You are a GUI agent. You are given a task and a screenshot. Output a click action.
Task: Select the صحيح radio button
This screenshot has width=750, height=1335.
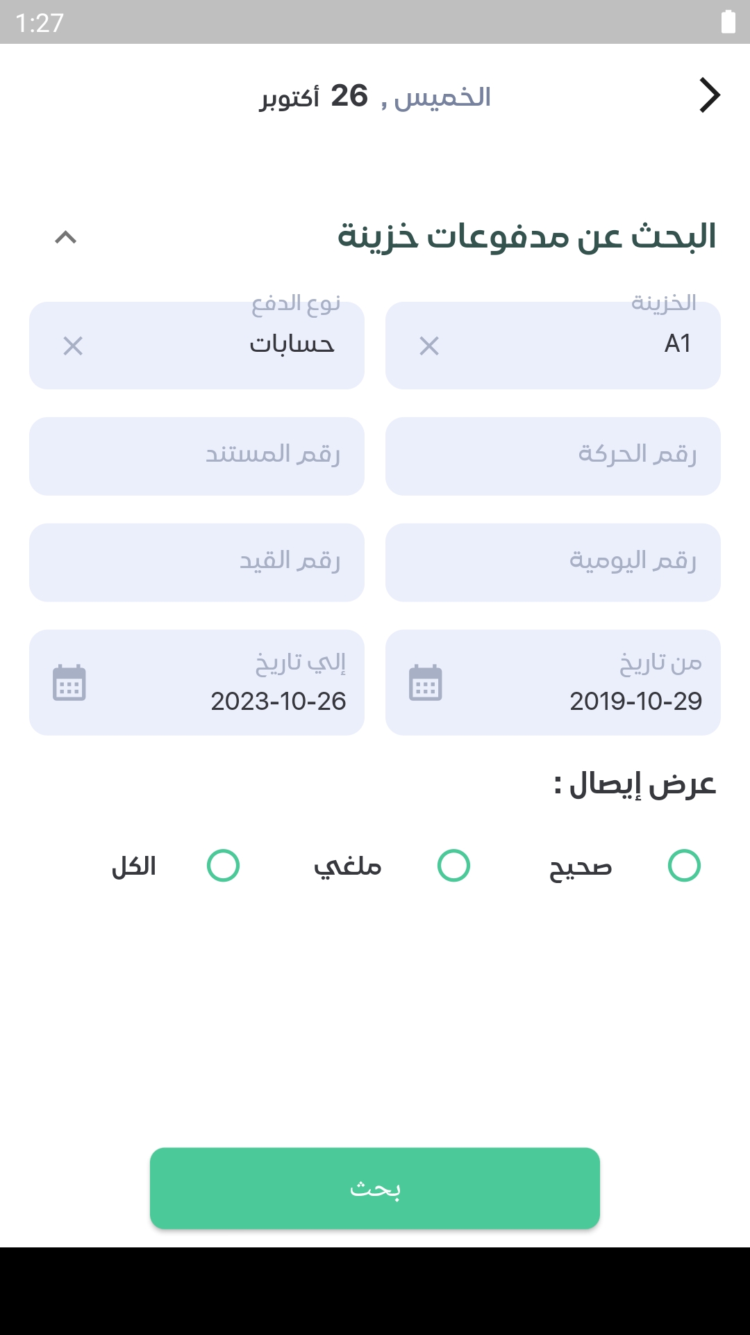tap(684, 866)
